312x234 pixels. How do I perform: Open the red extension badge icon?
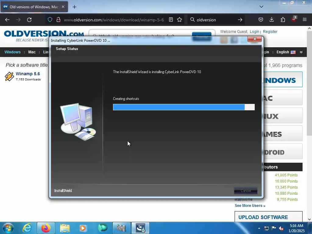[x=294, y=19]
